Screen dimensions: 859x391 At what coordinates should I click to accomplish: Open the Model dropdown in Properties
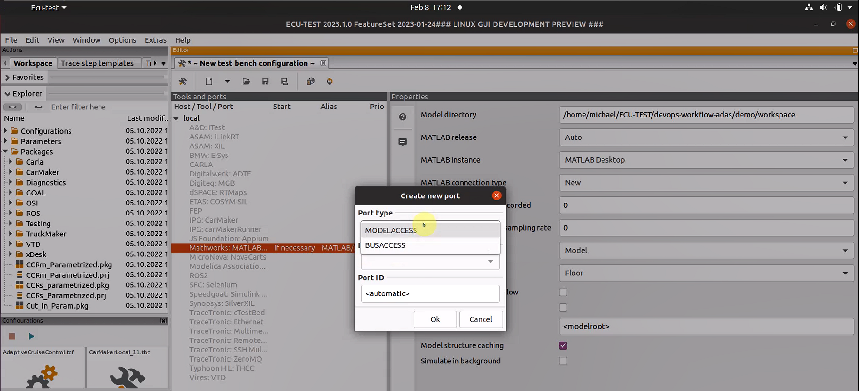pyautogui.click(x=706, y=250)
